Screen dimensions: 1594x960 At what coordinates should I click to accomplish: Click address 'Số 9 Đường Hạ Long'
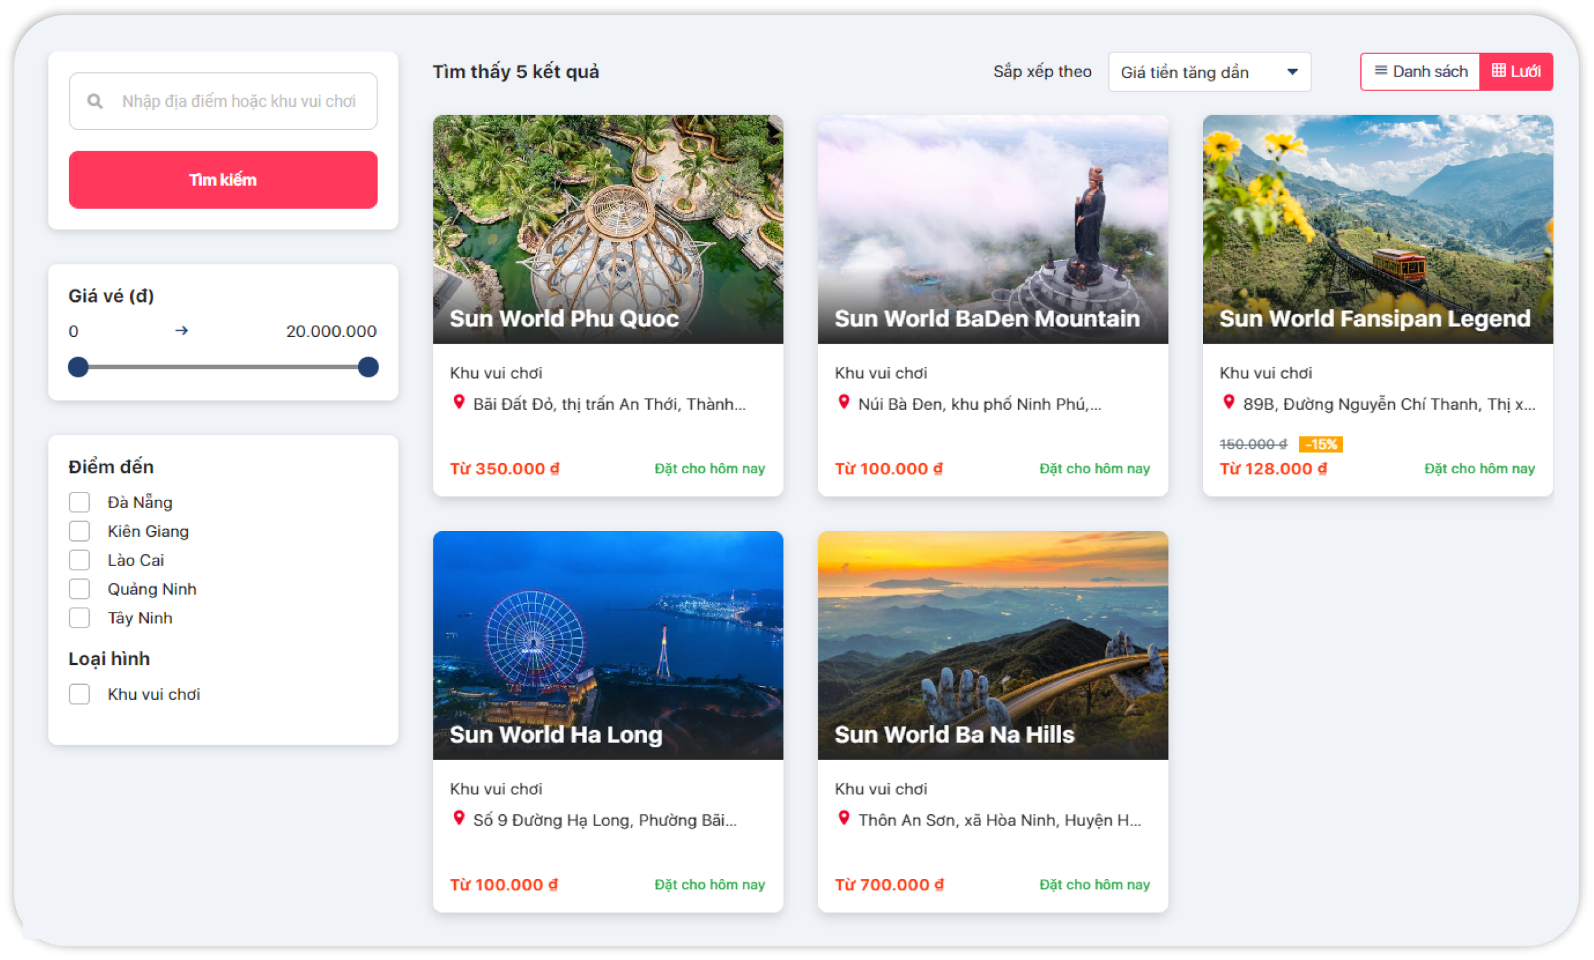pyautogui.click(x=605, y=821)
